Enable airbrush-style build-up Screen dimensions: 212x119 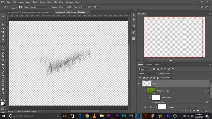tap(89, 7)
